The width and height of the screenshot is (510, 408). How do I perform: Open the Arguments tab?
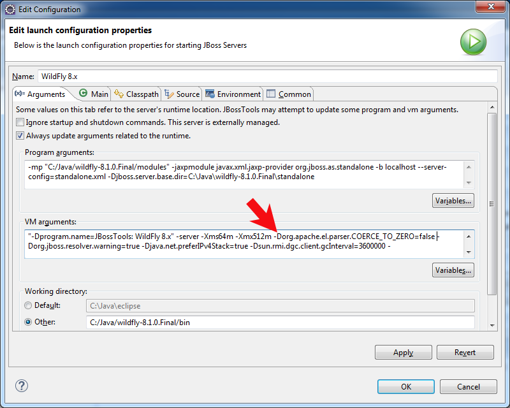click(x=40, y=94)
